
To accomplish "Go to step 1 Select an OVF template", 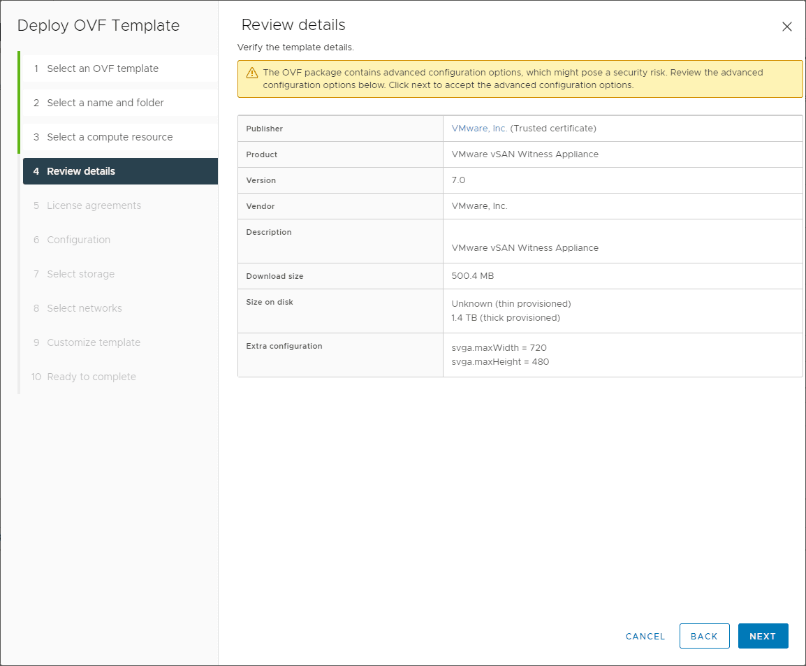I will click(x=103, y=68).
